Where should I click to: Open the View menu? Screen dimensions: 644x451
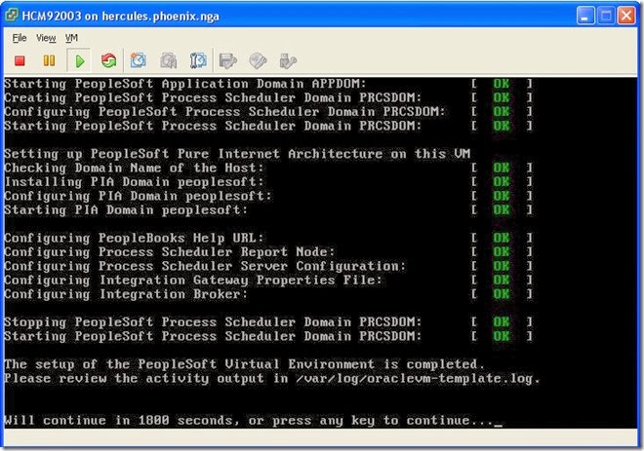pos(46,38)
